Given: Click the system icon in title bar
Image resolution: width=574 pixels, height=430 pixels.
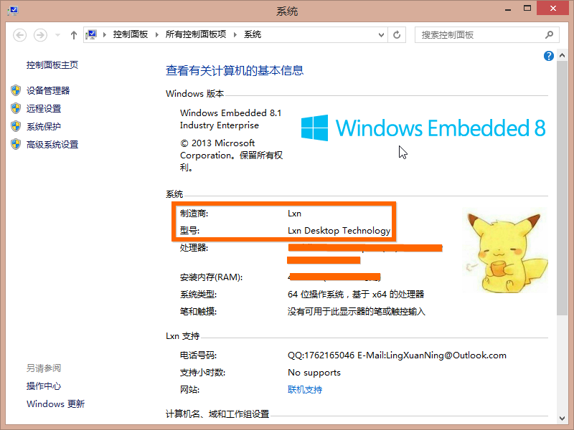Looking at the screenshot, I should pyautogui.click(x=13, y=10).
